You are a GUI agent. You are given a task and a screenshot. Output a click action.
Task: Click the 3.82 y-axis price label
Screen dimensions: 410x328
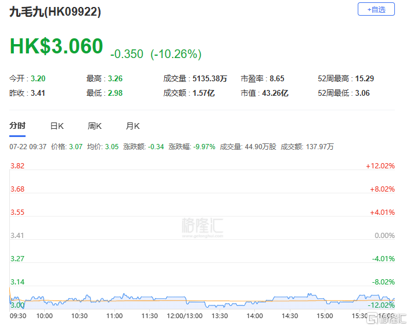(x=17, y=165)
